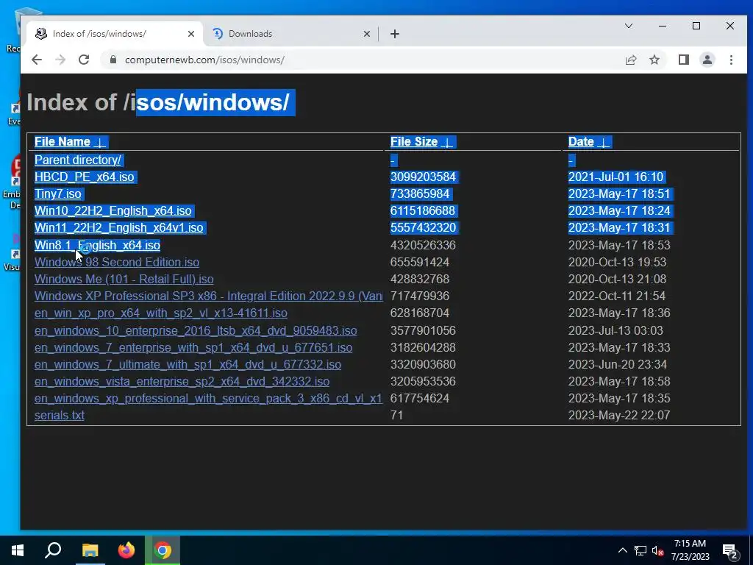Download Win8.1_English_x64.iso
753x565 pixels.
coord(97,245)
